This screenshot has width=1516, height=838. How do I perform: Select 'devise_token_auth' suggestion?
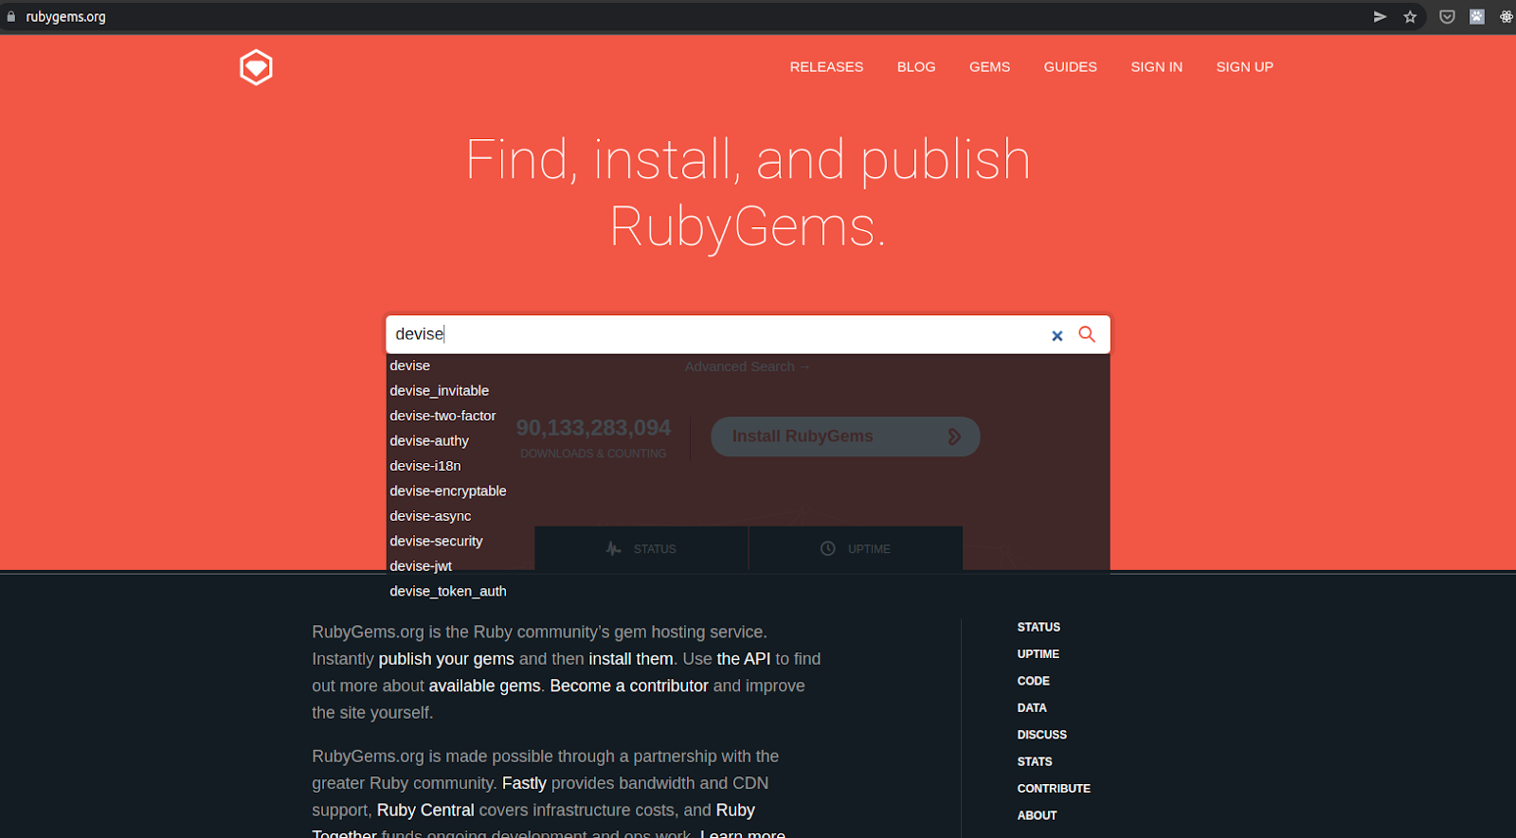tap(447, 591)
